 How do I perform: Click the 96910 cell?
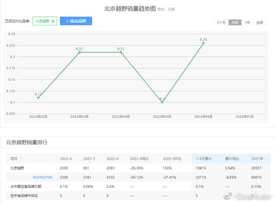pyautogui.click(x=256, y=177)
